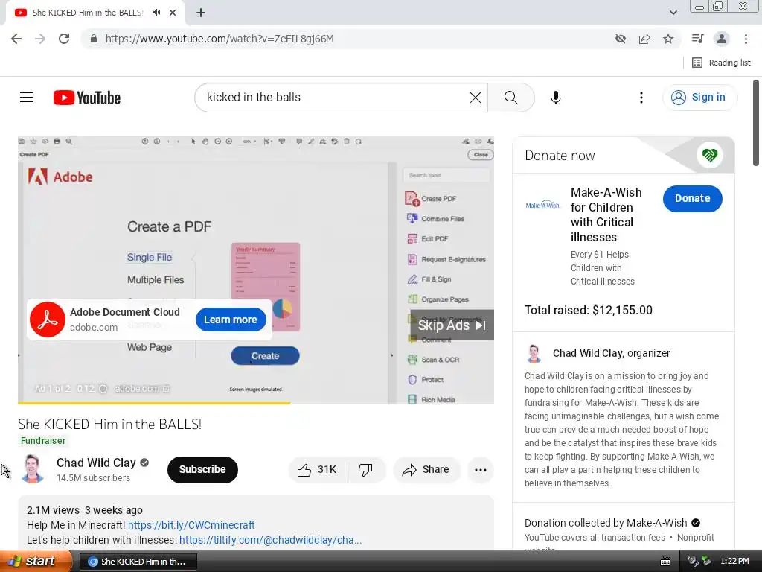Start voice search with the microphone
Viewport: 762px width, 572px height.
click(555, 98)
